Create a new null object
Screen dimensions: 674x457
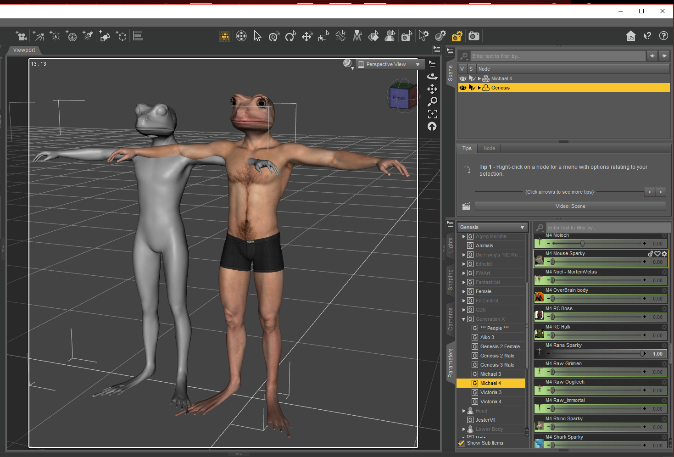pyautogui.click(x=122, y=36)
